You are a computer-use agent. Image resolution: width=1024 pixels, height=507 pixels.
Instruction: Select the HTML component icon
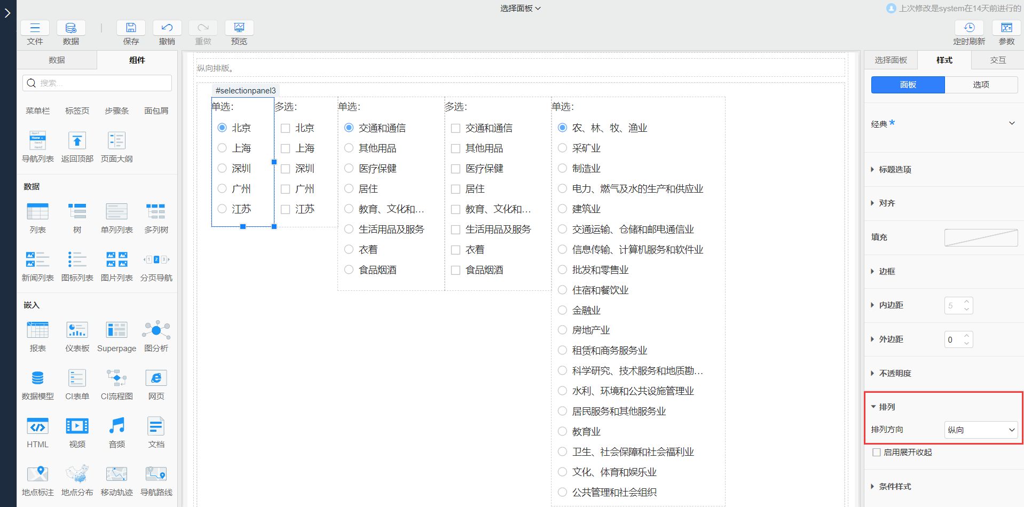tap(37, 426)
